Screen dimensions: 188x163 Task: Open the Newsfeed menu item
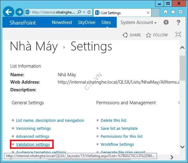pyautogui.click(x=62, y=22)
